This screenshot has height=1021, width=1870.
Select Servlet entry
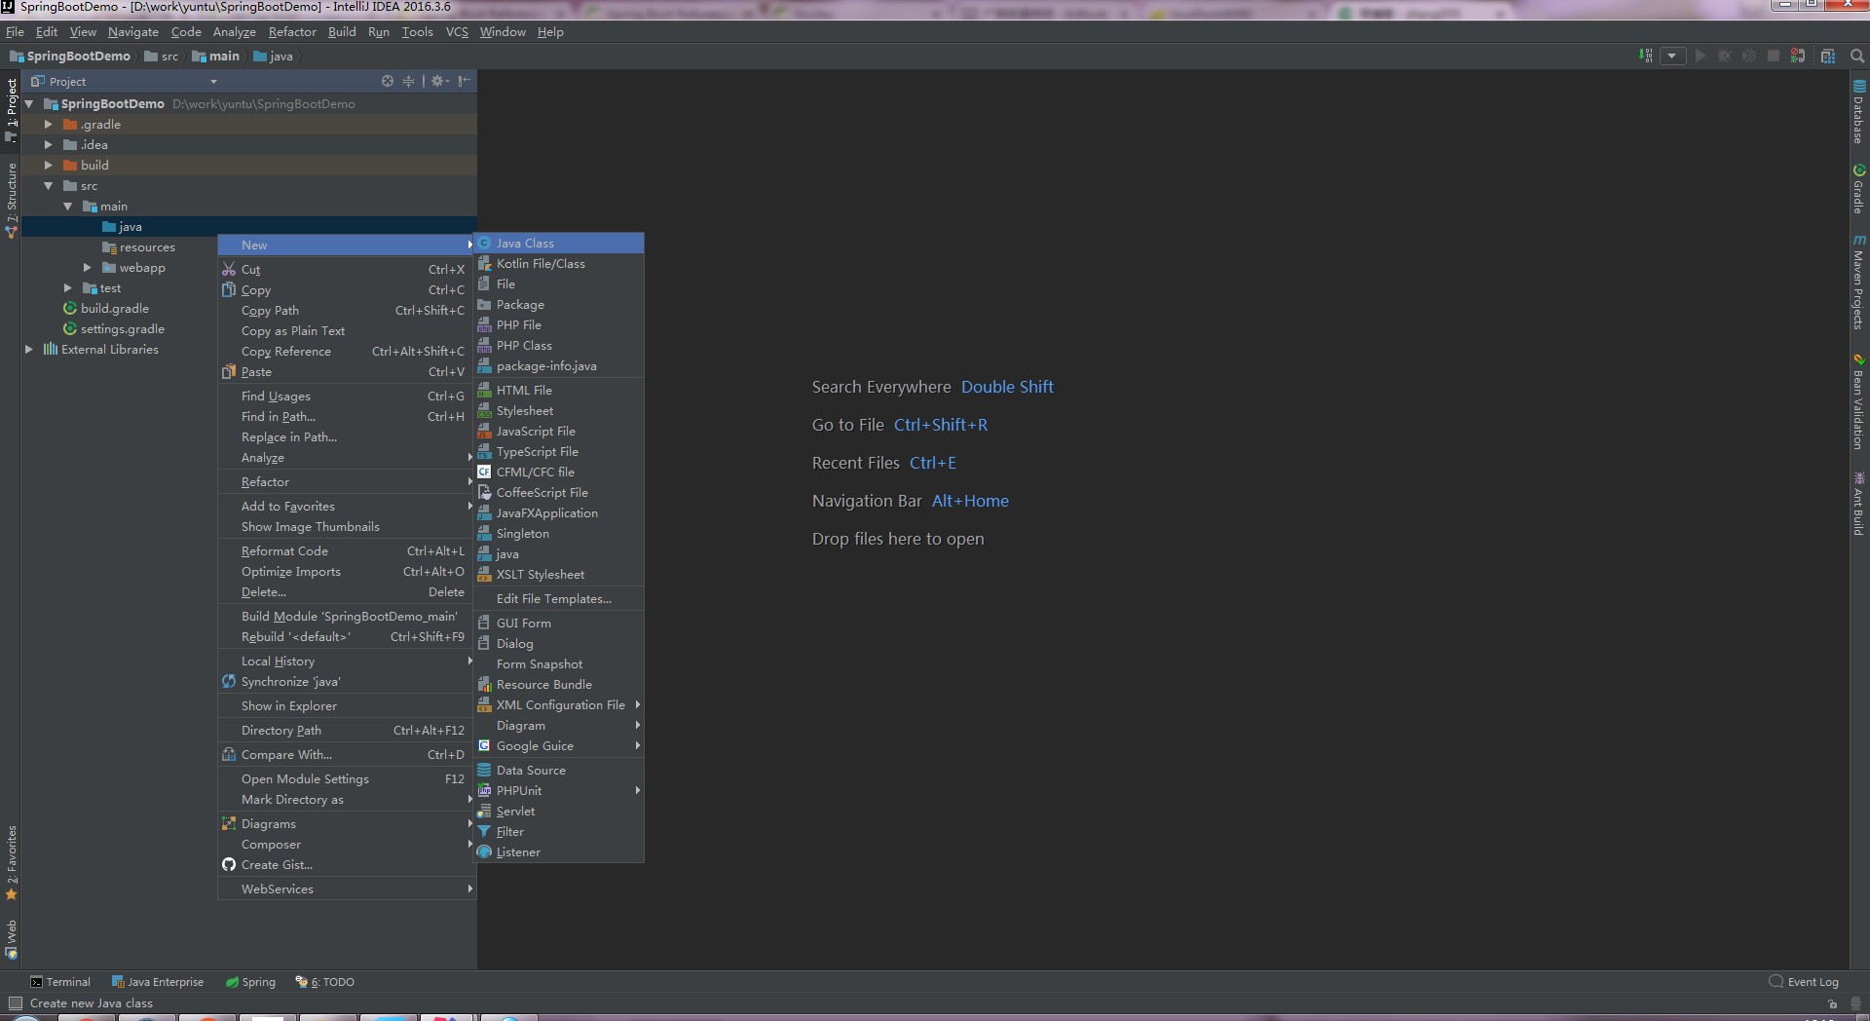point(559,811)
